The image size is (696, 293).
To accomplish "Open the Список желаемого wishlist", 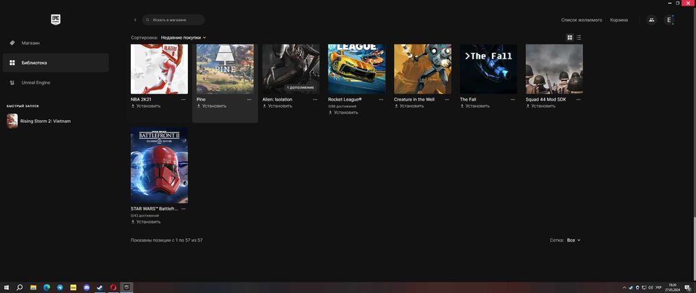I will (x=581, y=20).
